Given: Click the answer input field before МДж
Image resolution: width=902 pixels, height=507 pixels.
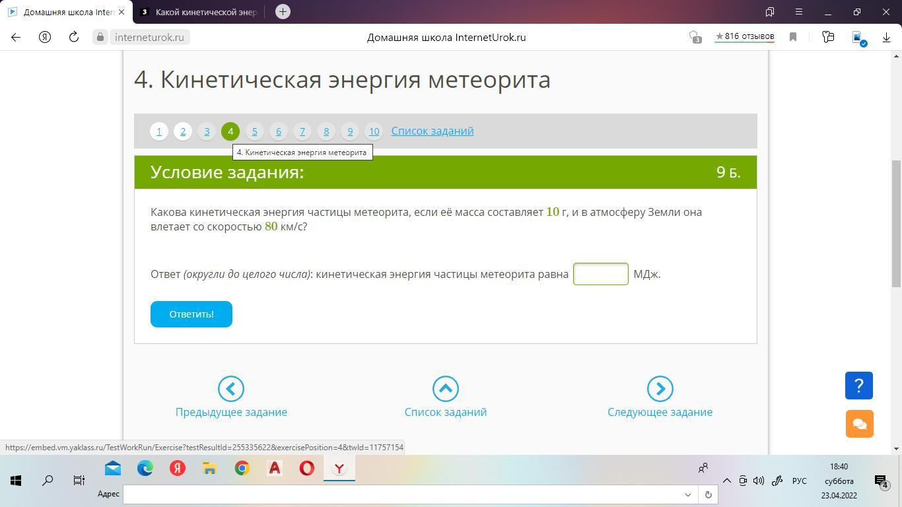Looking at the screenshot, I should tap(600, 274).
